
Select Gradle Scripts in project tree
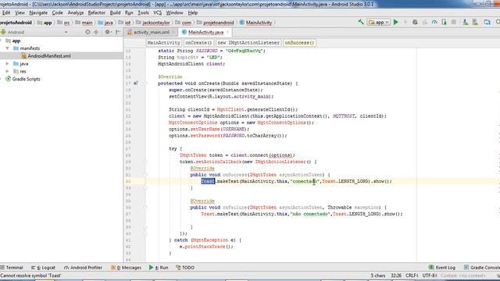click(26, 79)
